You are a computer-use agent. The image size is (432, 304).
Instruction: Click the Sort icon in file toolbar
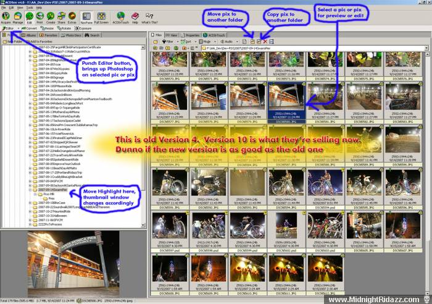click(x=183, y=41)
